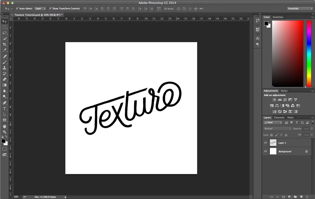The height and width of the screenshot is (199, 315).
Task: Select the Crop tool
Action: coord(4,44)
